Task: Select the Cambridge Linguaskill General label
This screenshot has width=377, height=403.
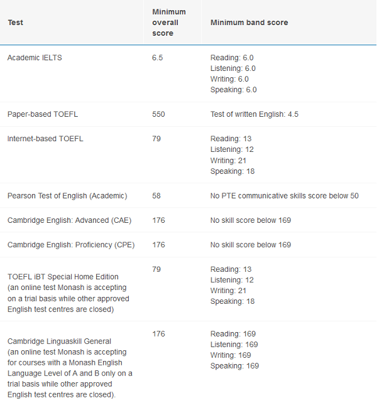Action: [x=59, y=341]
